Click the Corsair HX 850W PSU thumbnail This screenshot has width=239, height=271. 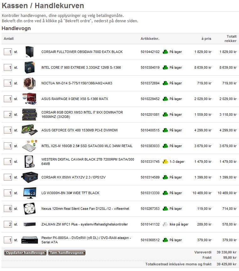[x=30, y=177]
